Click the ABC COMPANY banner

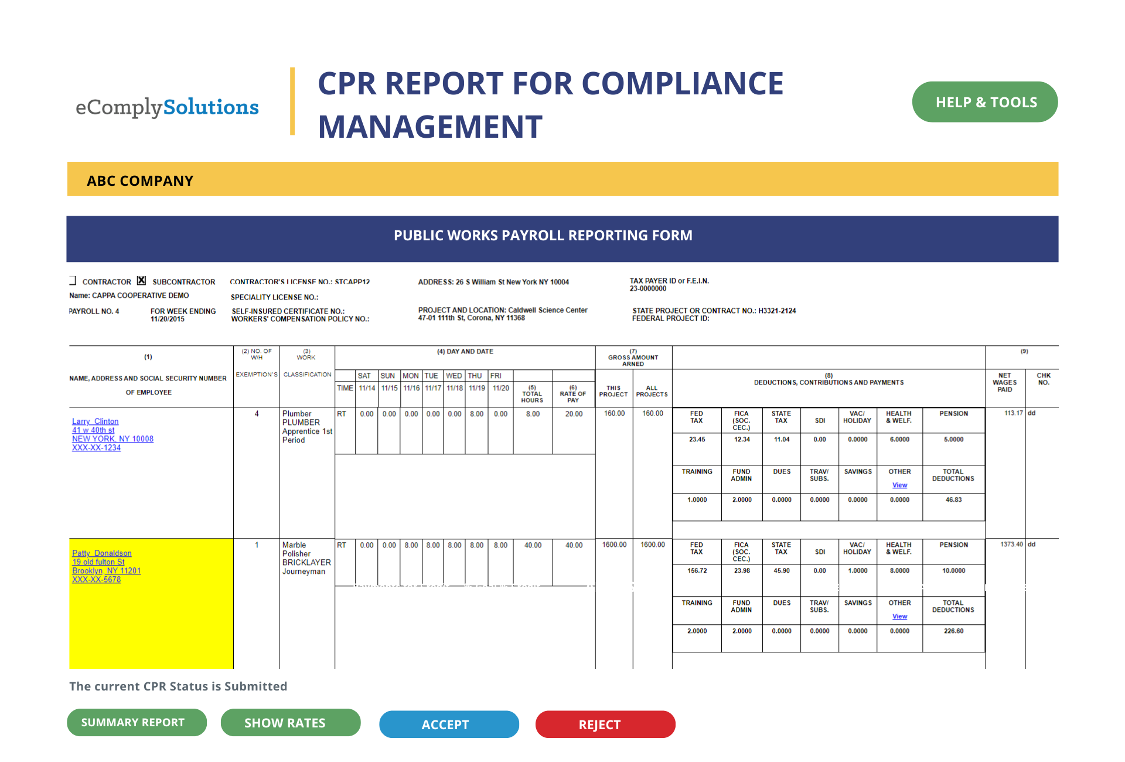[x=562, y=179]
